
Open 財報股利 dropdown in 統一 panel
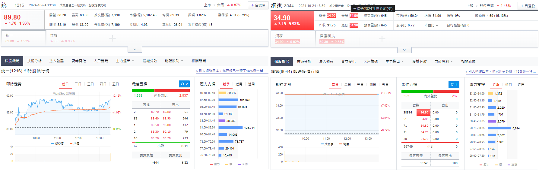pos(174,61)
